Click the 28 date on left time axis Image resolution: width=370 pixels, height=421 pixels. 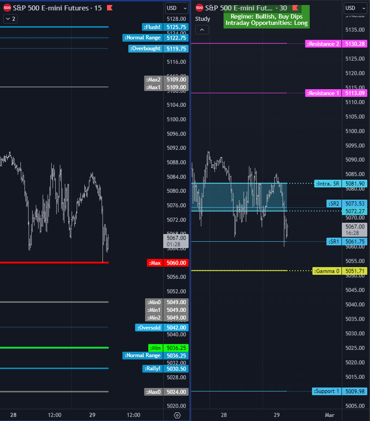[x=14, y=415]
